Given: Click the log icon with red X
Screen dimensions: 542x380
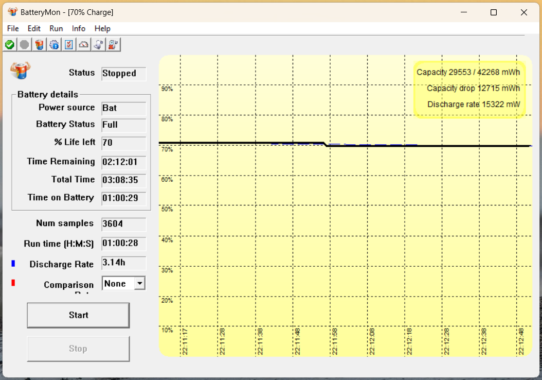Looking at the screenshot, I should point(113,45).
